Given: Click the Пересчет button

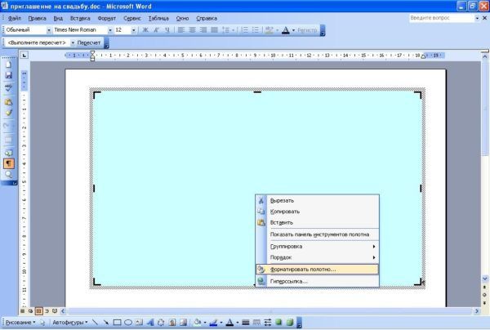Looking at the screenshot, I should [89, 42].
